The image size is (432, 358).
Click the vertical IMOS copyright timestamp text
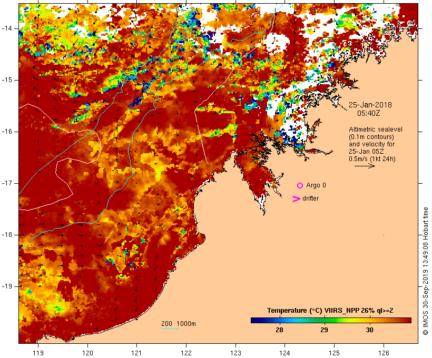tap(426, 271)
